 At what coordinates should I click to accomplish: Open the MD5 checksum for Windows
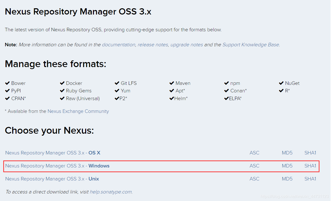(x=287, y=166)
